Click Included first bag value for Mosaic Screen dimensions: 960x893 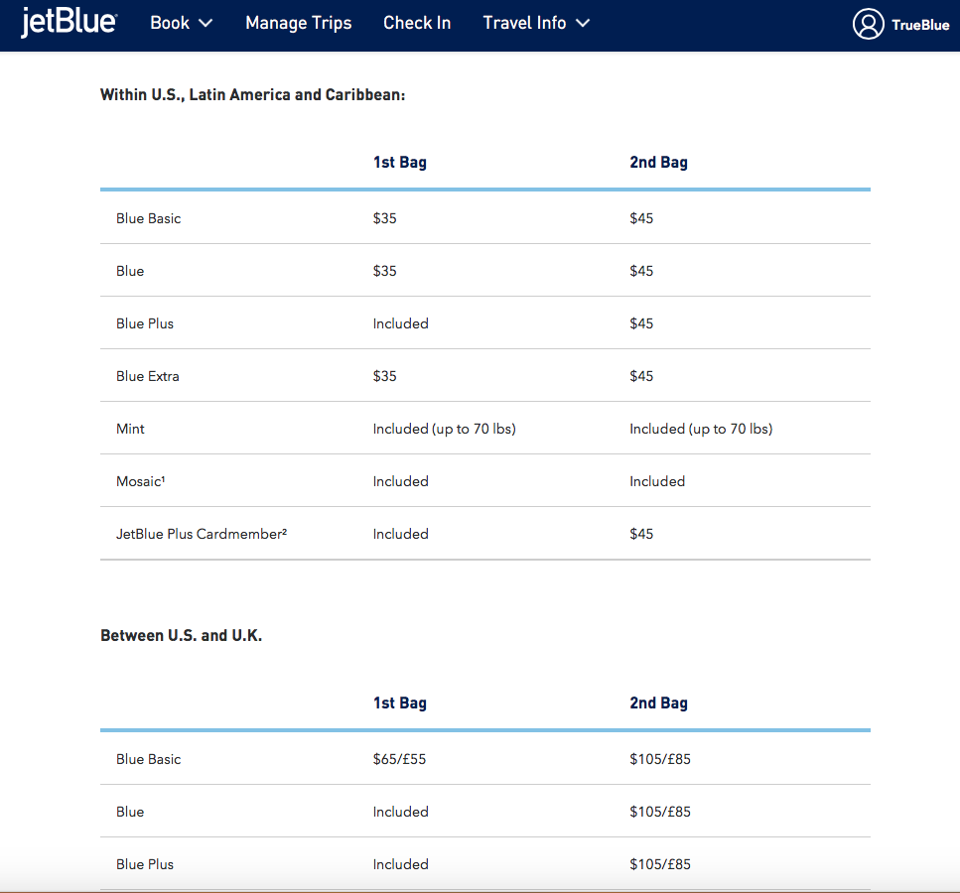click(400, 481)
